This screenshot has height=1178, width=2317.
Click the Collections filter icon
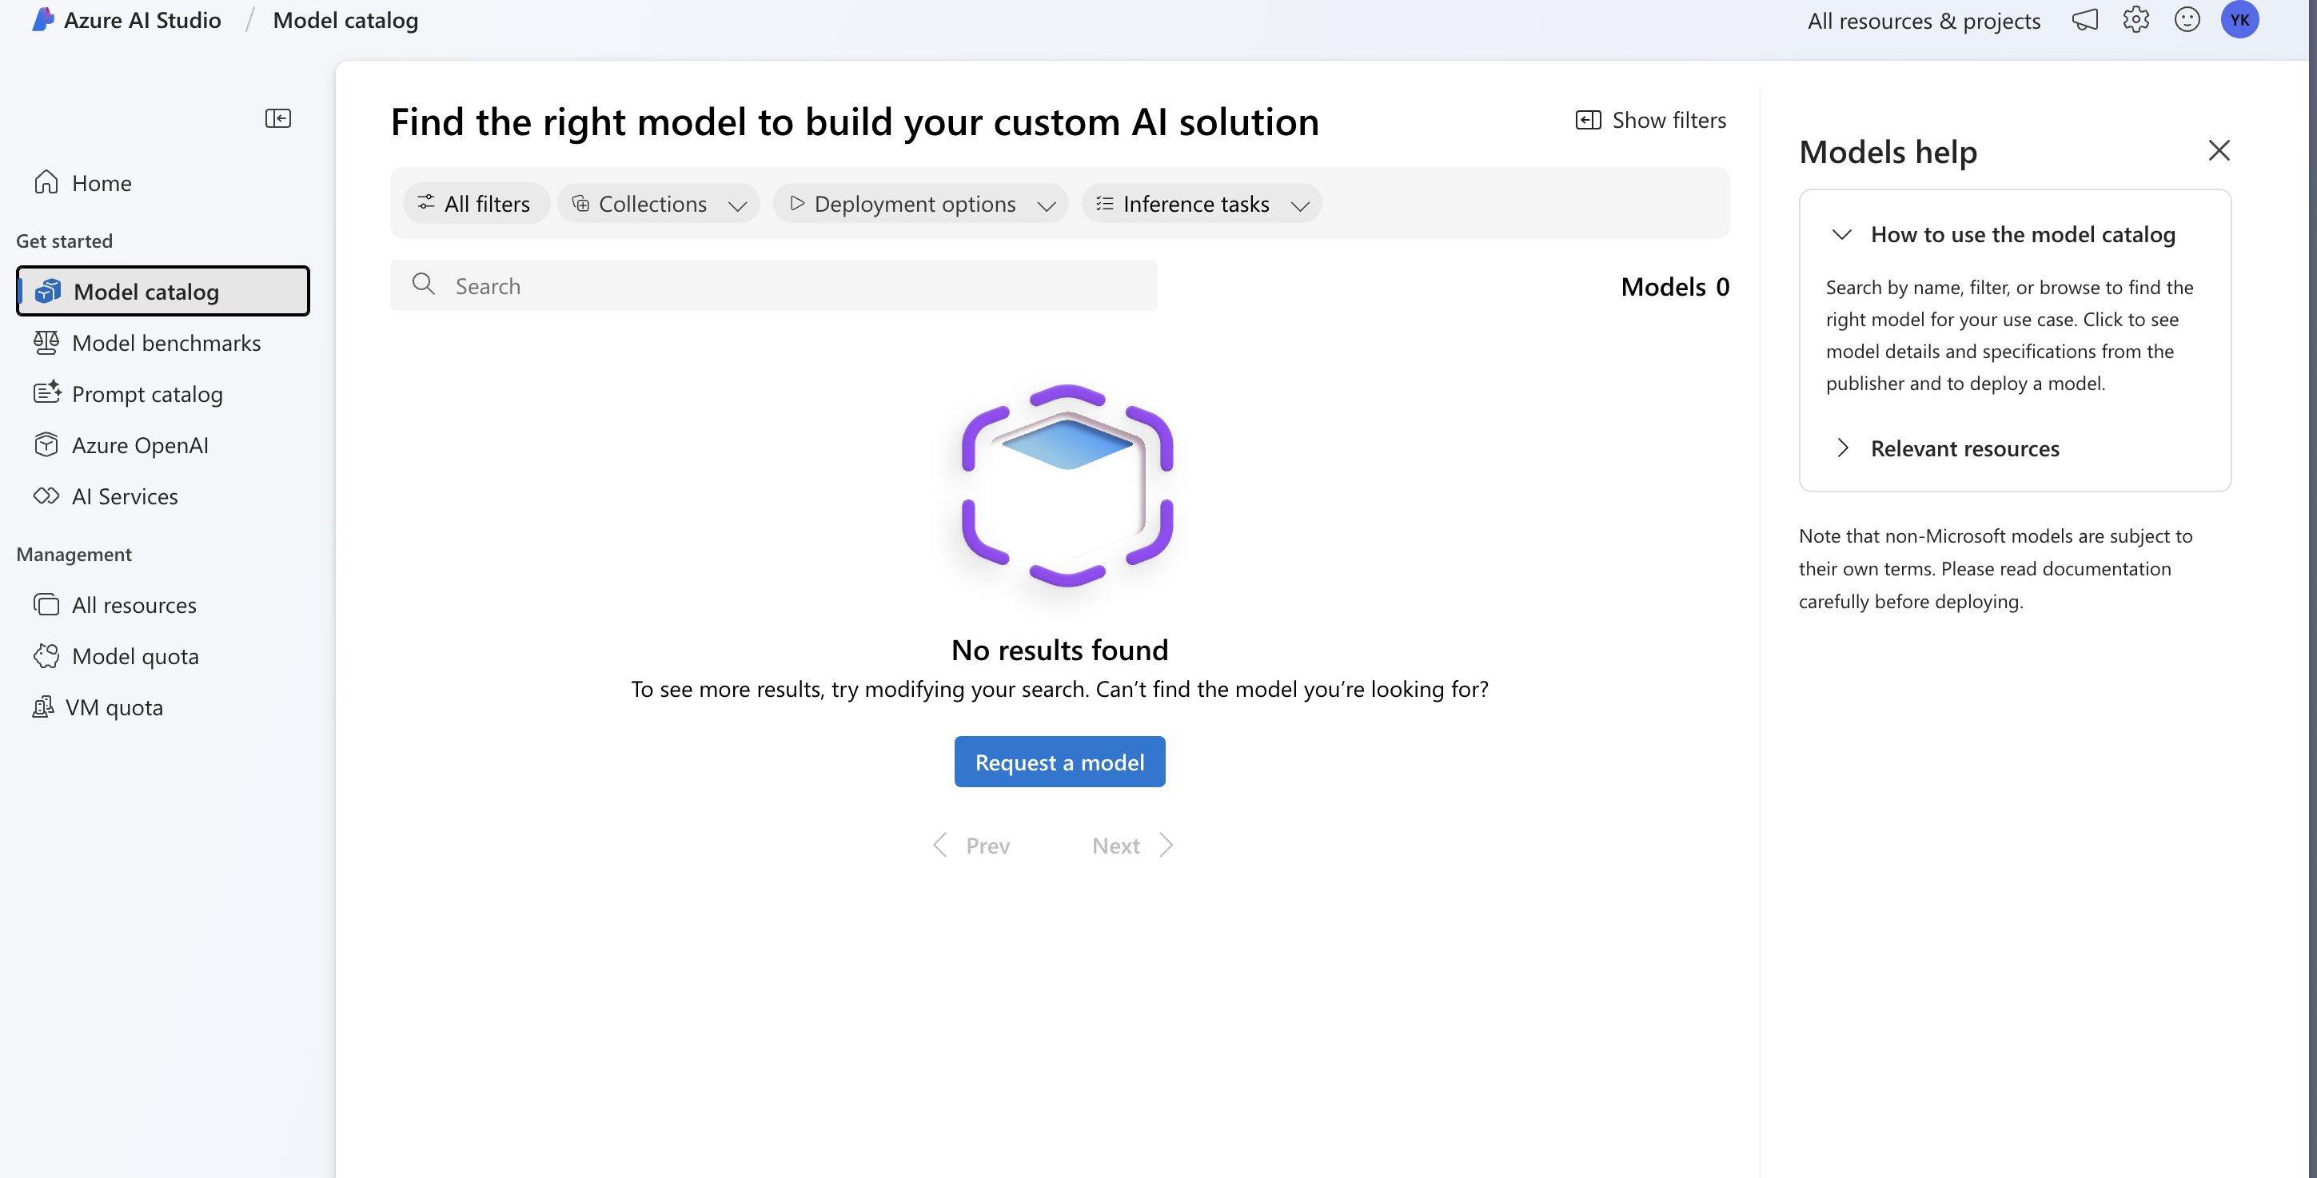tap(581, 203)
